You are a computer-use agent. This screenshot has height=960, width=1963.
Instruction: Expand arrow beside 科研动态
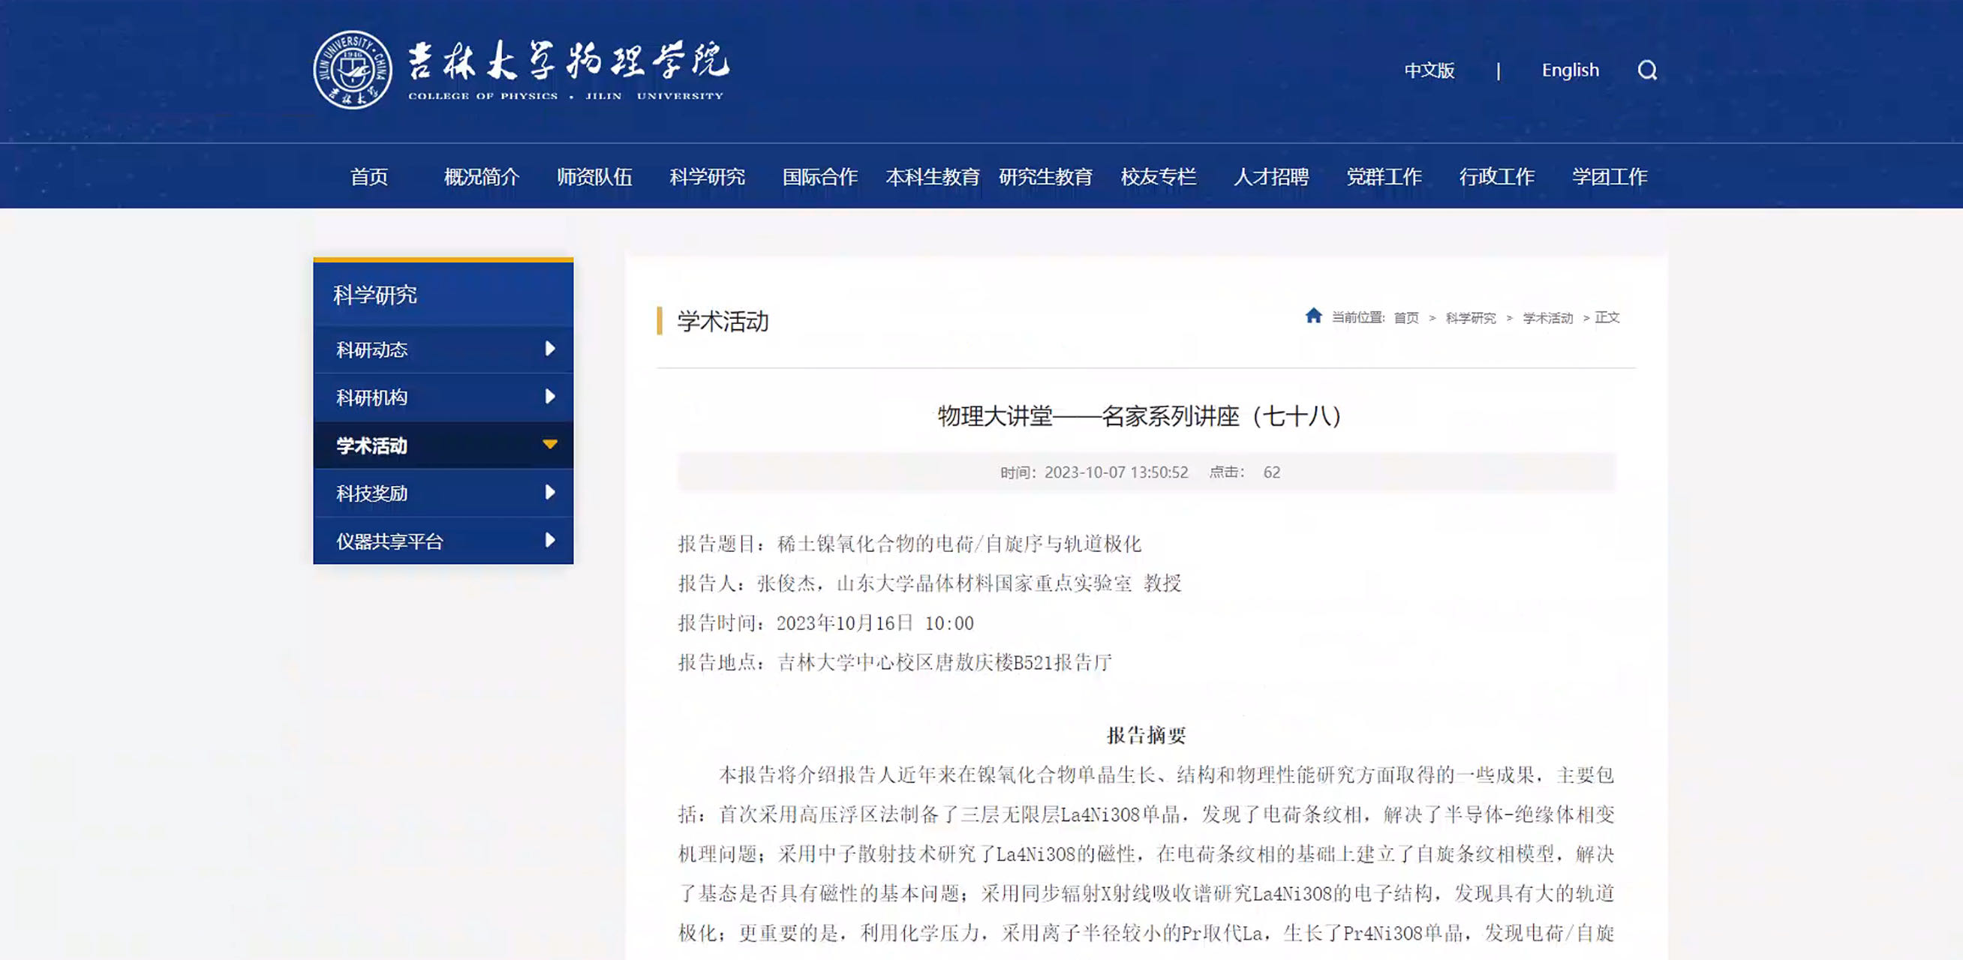pos(549,349)
